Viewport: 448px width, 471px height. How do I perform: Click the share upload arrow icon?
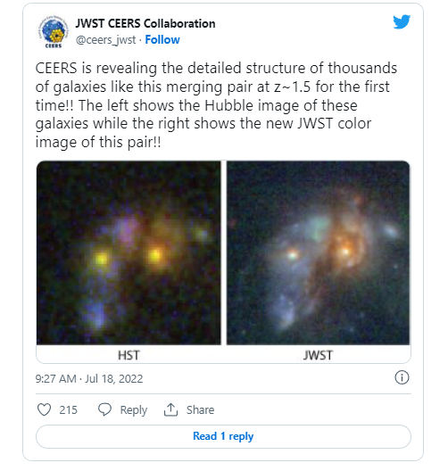coord(170,409)
